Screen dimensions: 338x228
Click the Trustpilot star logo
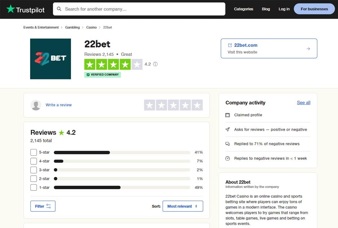11,9
